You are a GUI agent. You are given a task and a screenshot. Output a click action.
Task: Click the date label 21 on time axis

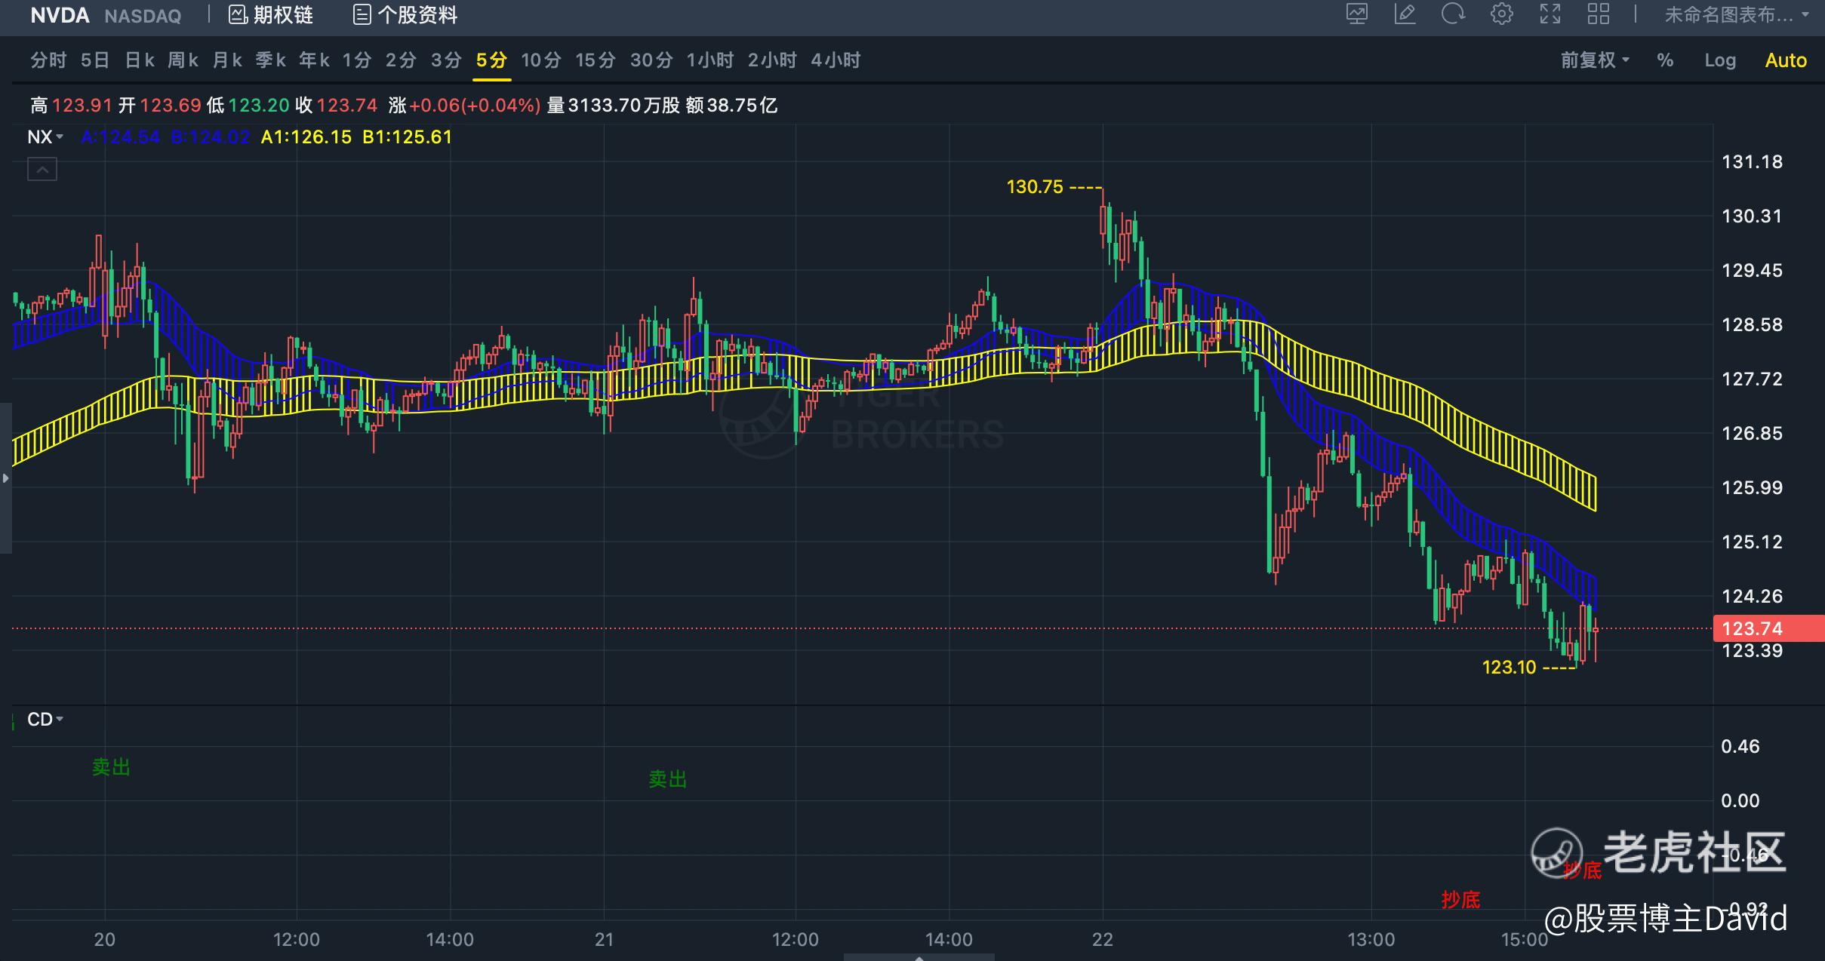click(x=604, y=939)
